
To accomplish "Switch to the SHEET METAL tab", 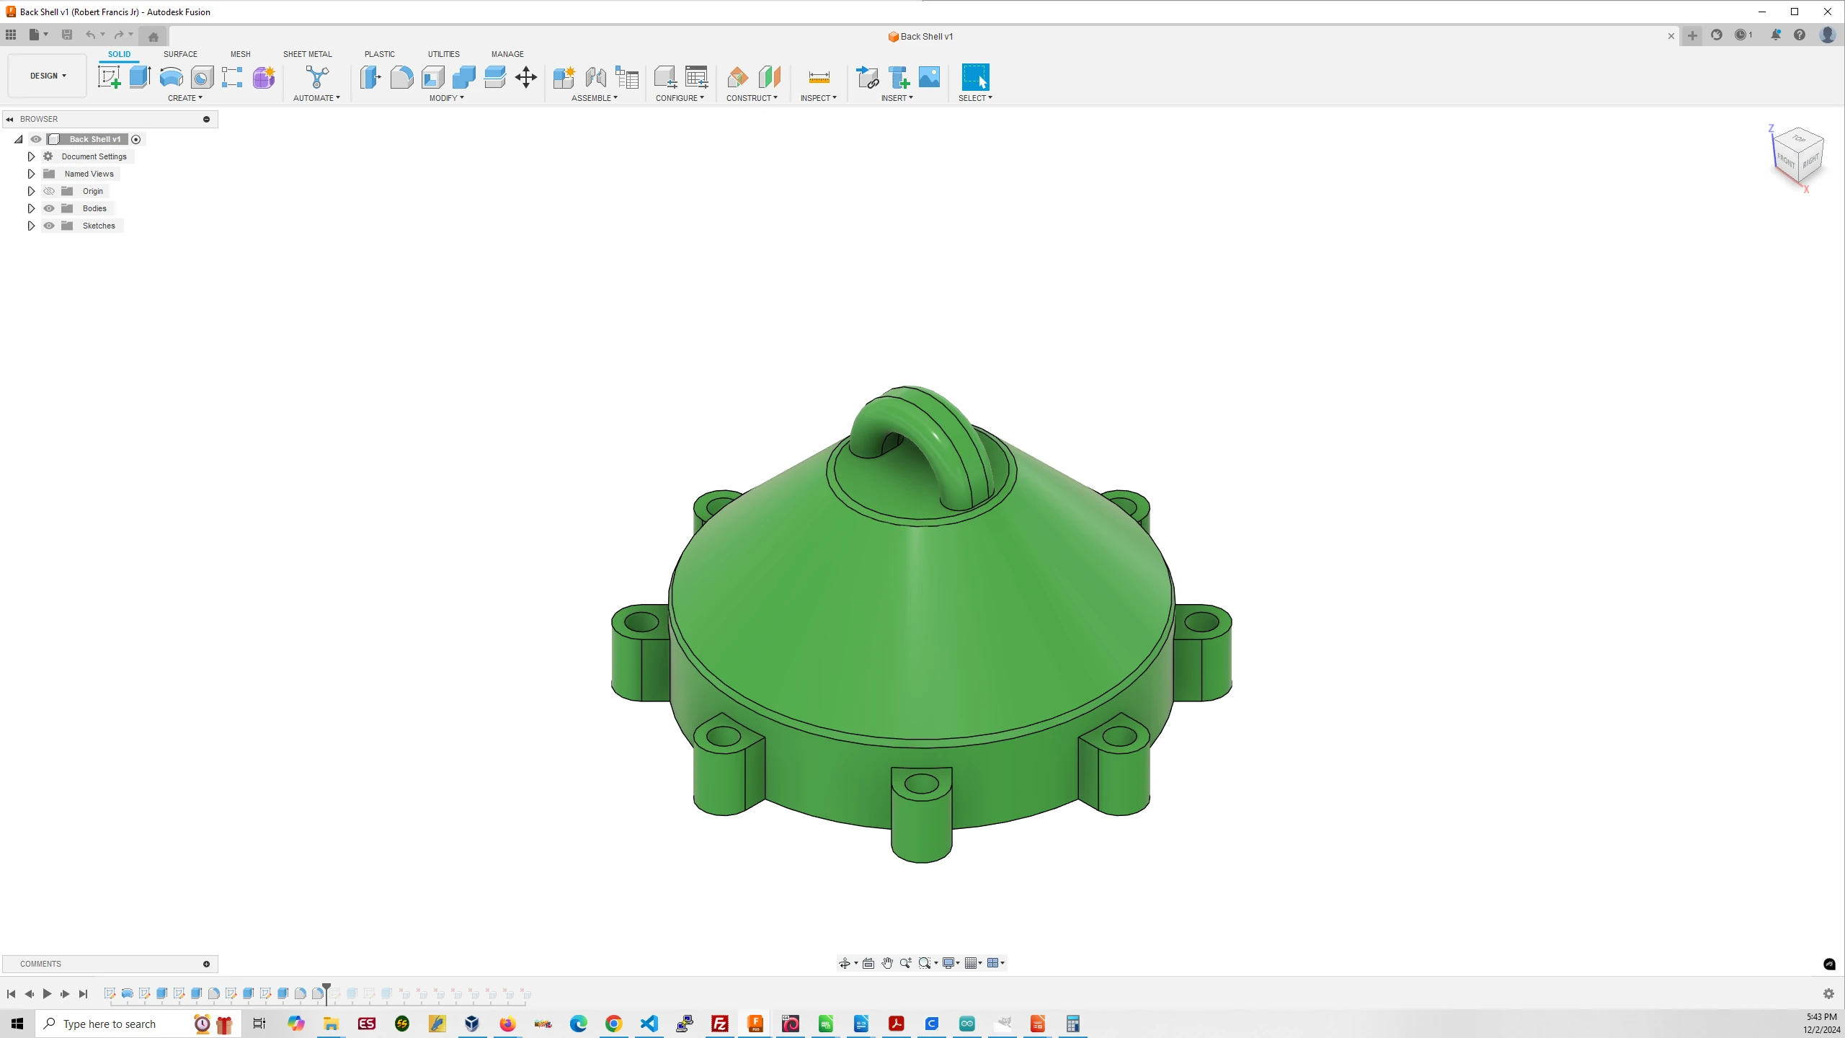I will click(x=308, y=54).
